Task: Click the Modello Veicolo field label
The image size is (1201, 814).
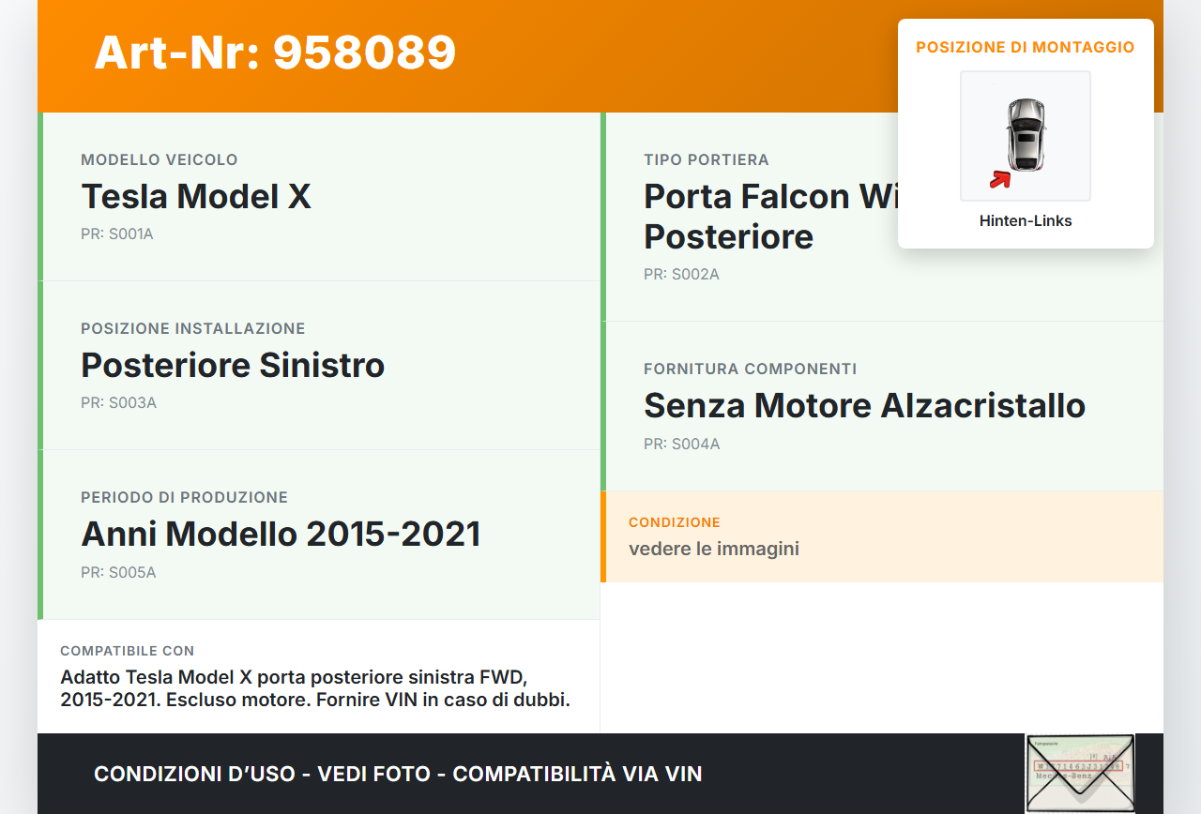Action: tap(160, 160)
